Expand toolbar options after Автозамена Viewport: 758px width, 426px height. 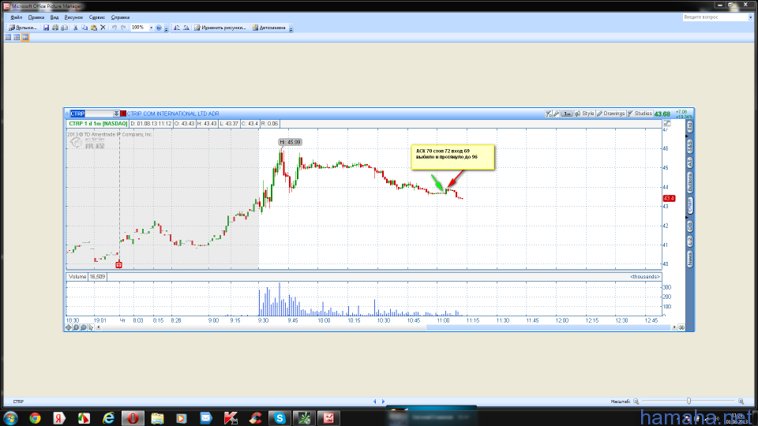291,29
